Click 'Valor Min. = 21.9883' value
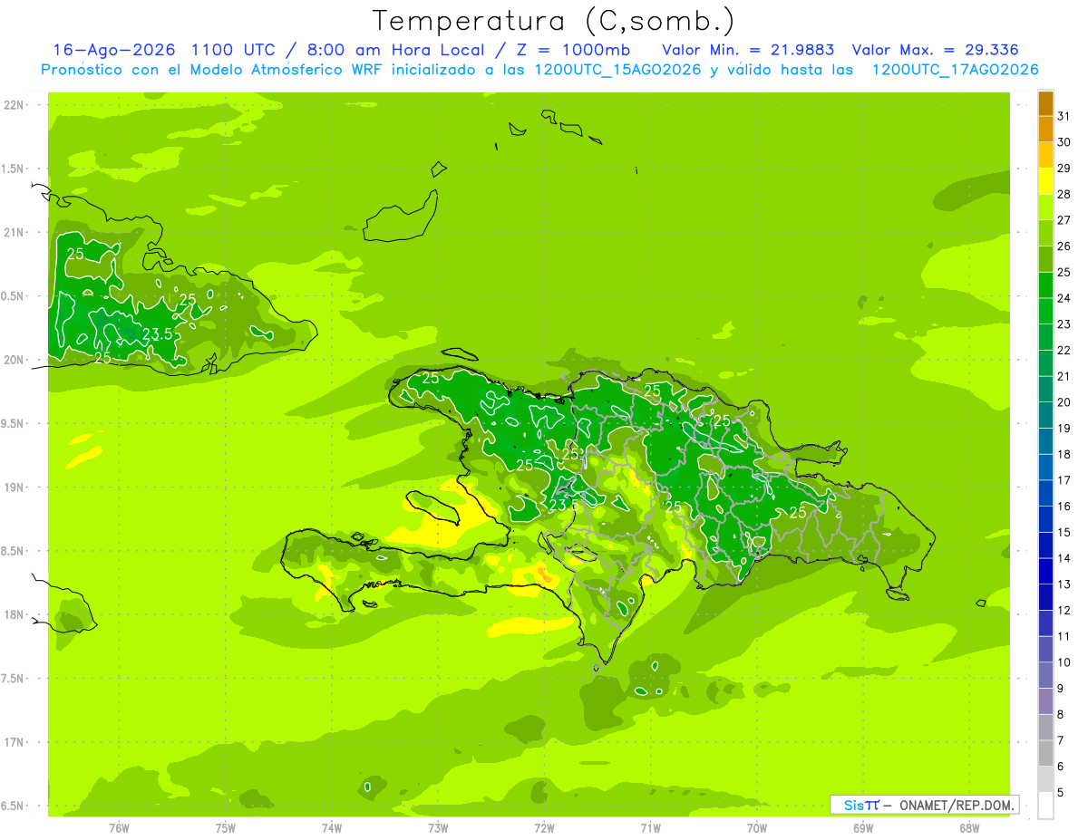1088x840 pixels. point(748,50)
